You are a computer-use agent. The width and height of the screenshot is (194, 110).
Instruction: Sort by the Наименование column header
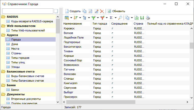(x=73, y=24)
